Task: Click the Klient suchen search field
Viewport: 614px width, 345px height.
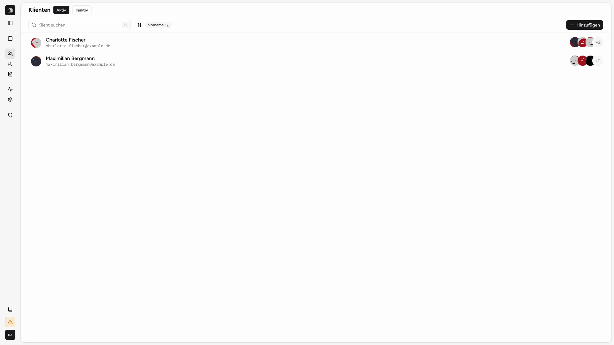Action: coord(78,25)
